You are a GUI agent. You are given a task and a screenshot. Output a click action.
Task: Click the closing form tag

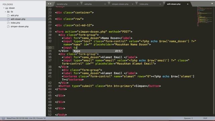(61, 89)
